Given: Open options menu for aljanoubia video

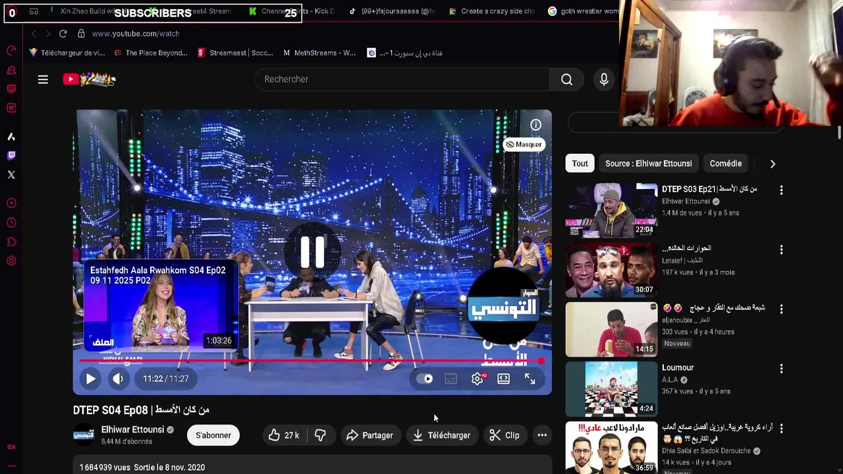Looking at the screenshot, I should click(781, 309).
